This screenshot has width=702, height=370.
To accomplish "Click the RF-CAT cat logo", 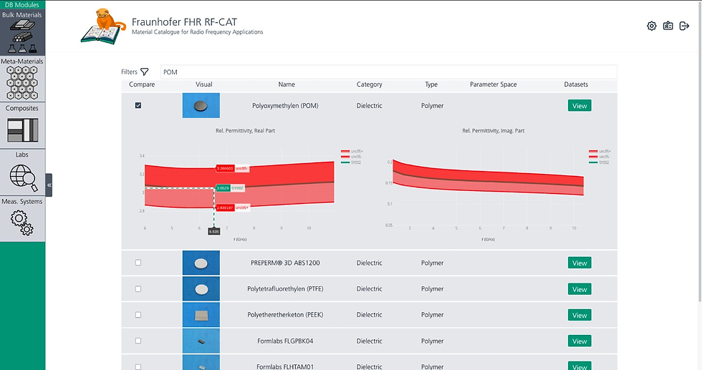I will [x=103, y=26].
